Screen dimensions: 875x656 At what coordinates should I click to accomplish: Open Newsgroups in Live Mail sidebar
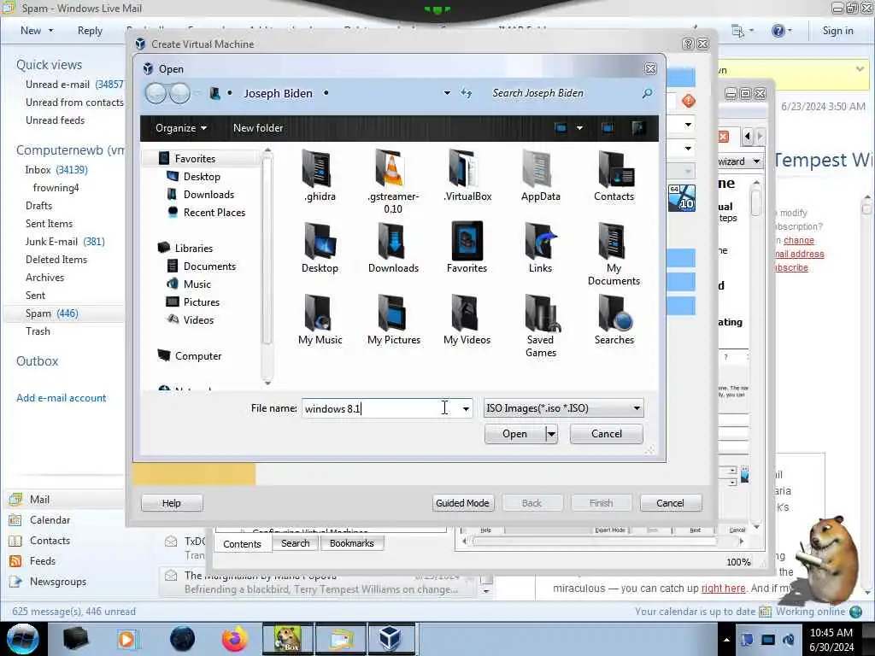[58, 582]
